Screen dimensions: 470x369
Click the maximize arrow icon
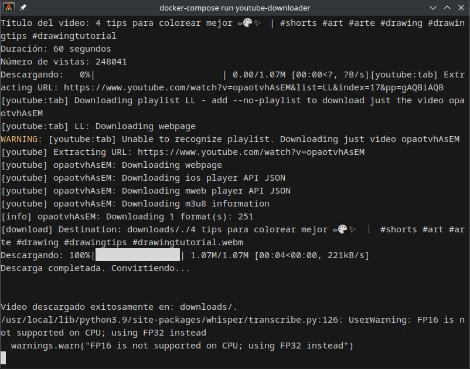click(448, 8)
